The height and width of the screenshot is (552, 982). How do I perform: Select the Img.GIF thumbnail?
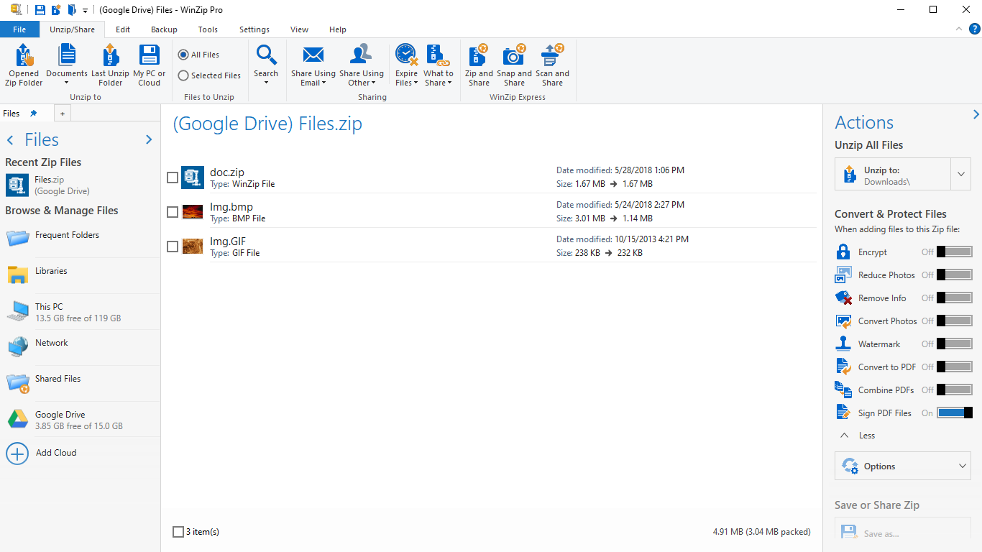click(x=193, y=247)
